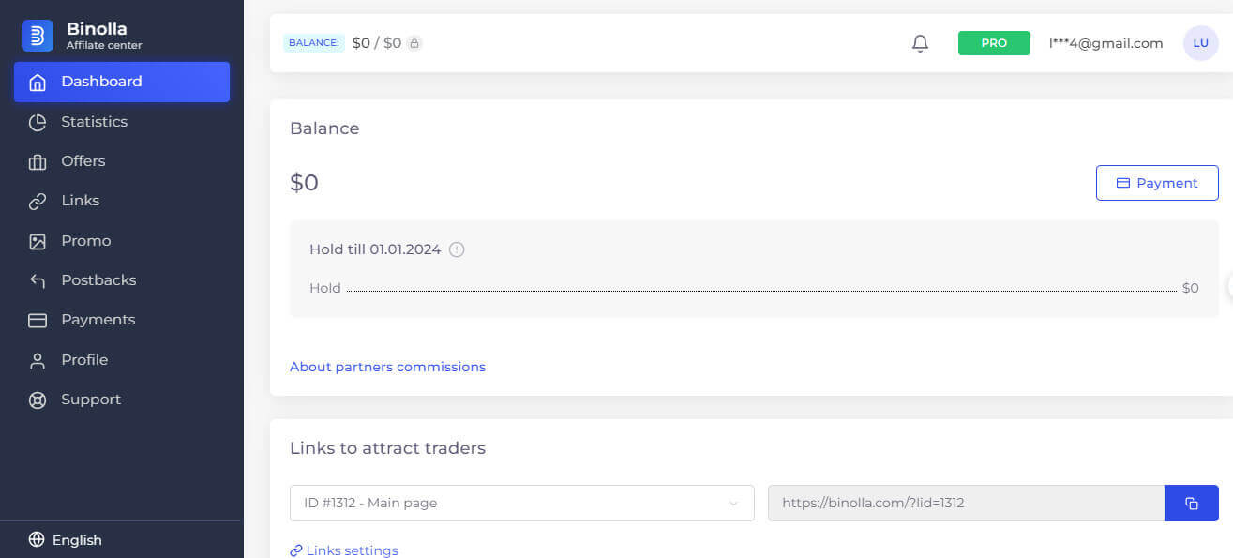Open the Offers menu item
1233x558 pixels.
[83, 161]
